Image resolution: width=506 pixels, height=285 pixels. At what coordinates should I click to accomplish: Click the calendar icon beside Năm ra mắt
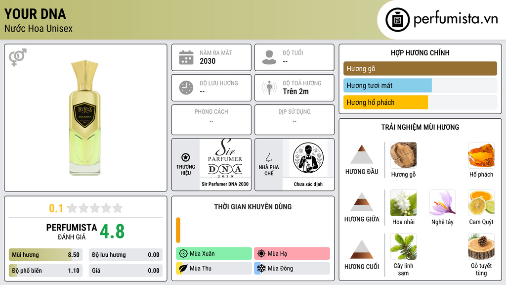point(186,57)
